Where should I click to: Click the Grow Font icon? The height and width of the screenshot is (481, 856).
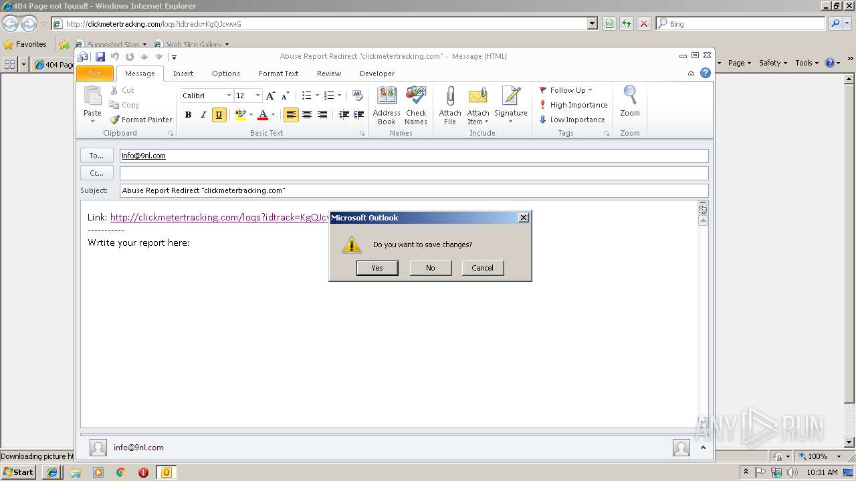coord(270,96)
